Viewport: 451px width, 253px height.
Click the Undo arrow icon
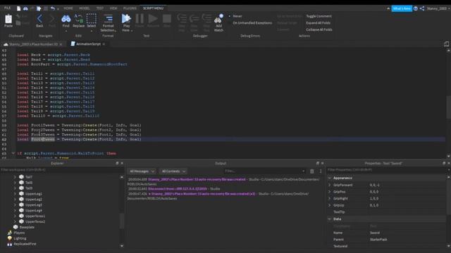point(53,8)
